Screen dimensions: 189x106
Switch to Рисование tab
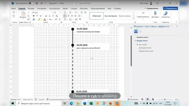coord(42,9)
